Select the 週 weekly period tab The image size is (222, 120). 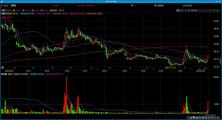coord(181,10)
